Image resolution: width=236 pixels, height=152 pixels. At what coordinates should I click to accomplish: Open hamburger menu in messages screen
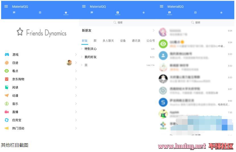pyautogui.click(x=162, y=7)
